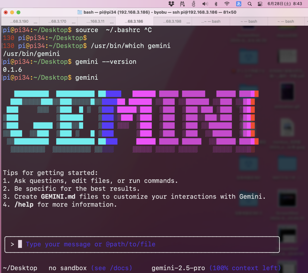Click the /usr/bin/which gemini command text
This screenshot has width=308, height=273.
(x=131, y=46)
